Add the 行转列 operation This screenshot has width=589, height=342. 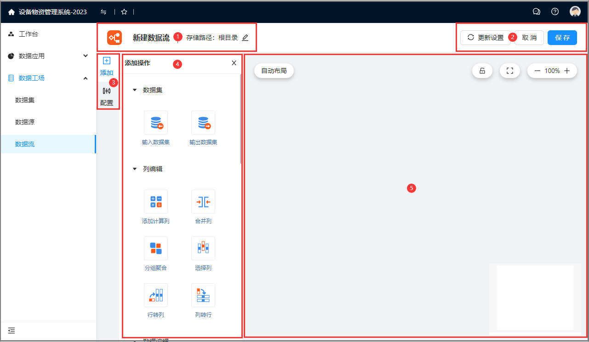[x=156, y=295]
